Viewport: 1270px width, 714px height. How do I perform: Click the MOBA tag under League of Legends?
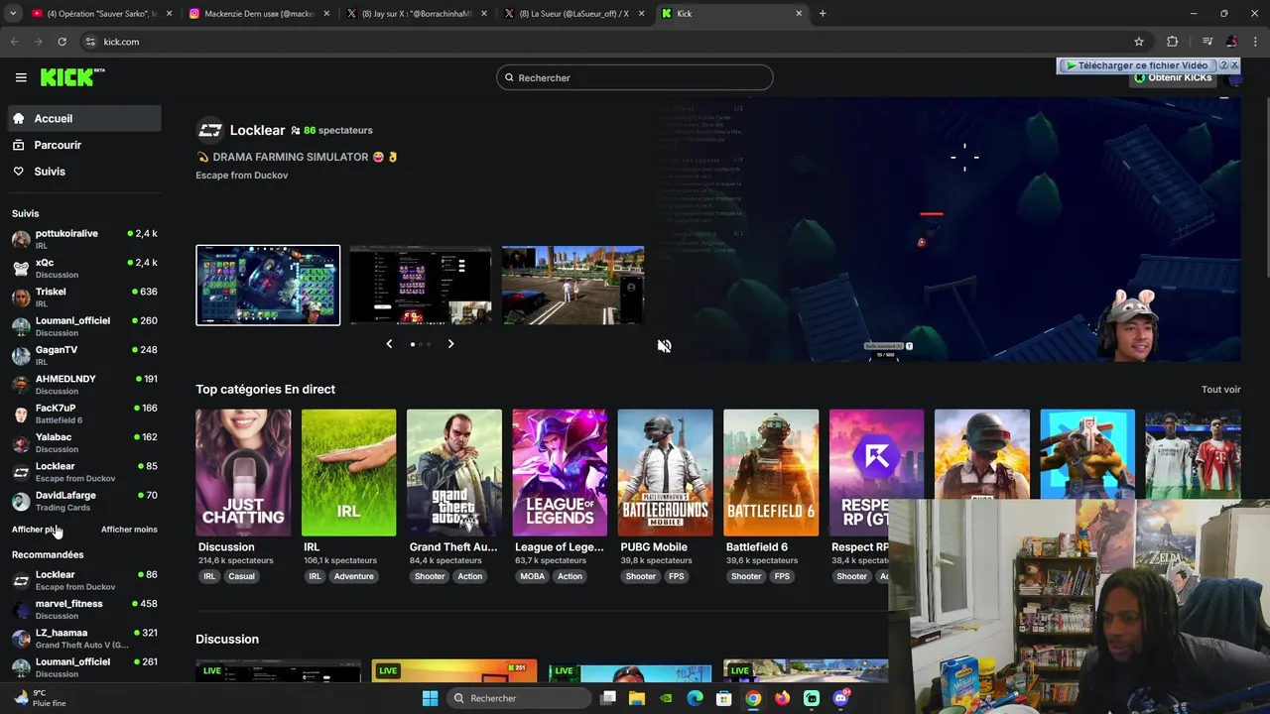(x=533, y=576)
